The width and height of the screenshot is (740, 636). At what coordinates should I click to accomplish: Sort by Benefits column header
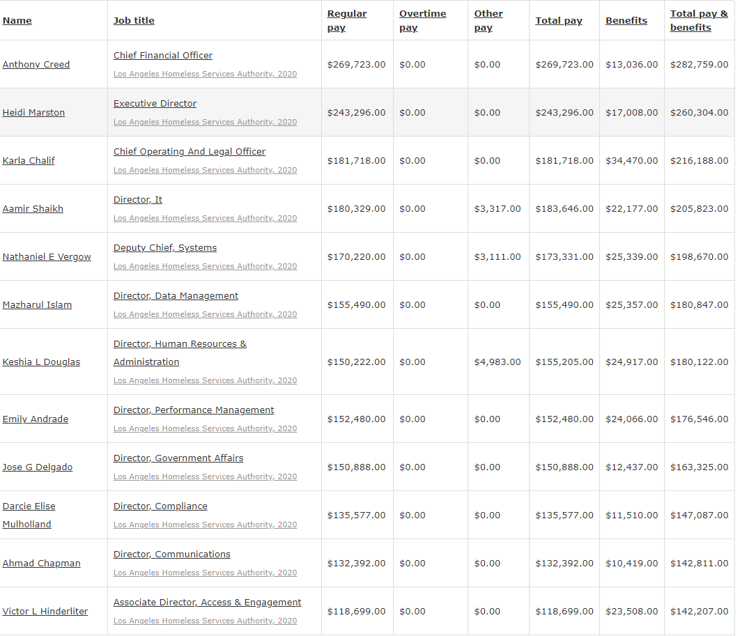(626, 20)
